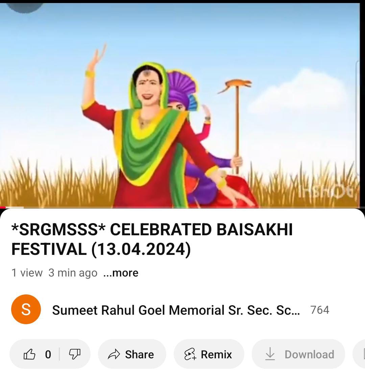Tap the Baisakhi cartoon video player
The image size is (365, 383).
pos(180,105)
